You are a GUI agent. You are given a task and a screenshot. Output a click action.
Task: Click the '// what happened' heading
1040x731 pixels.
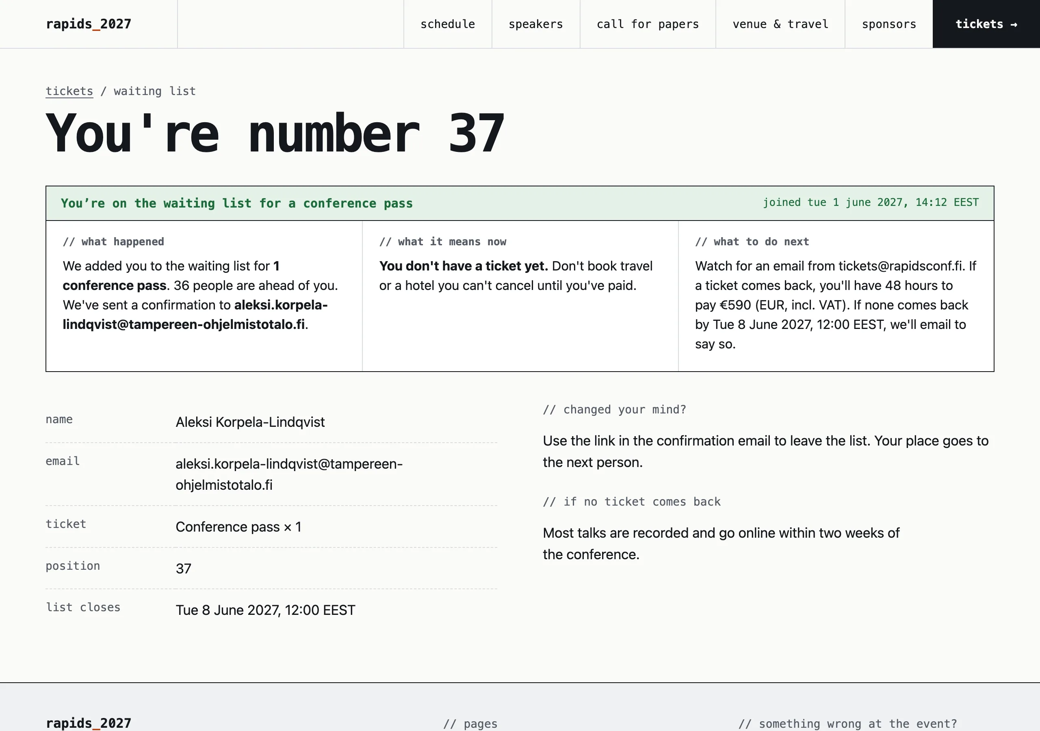[x=113, y=242]
